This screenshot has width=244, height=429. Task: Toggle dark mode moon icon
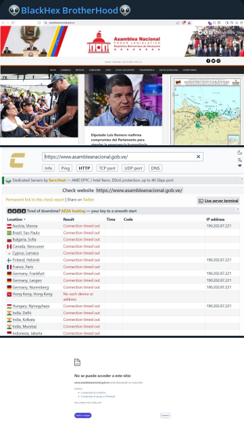[240, 153]
